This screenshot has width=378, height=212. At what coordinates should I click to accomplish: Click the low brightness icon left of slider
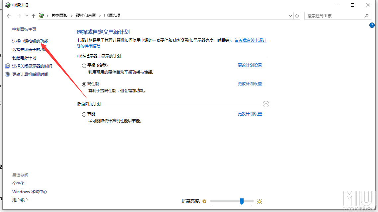click(204, 201)
